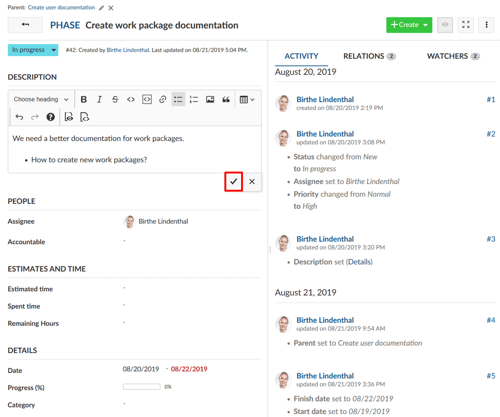Screen dimensions: 500x417
Task: Toggle the bulleted list button
Action: (178, 99)
